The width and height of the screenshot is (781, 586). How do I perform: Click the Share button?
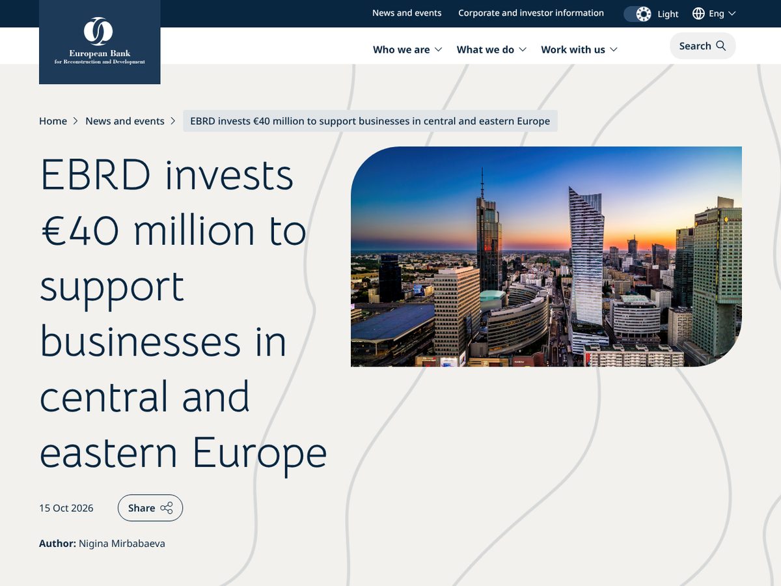click(150, 508)
